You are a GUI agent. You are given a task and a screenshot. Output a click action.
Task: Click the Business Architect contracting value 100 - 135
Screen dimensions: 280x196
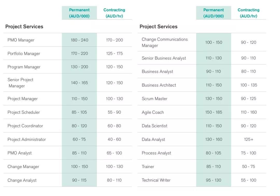click(x=249, y=85)
